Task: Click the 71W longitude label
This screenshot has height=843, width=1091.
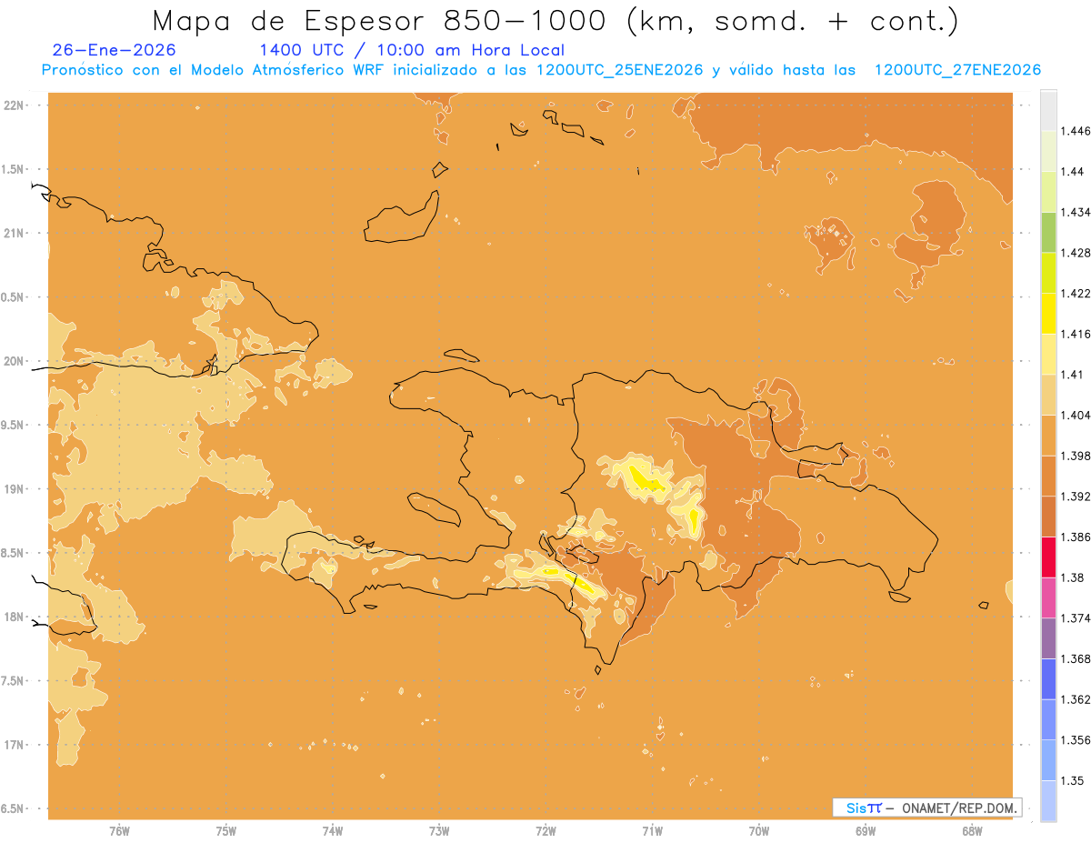Action: [652, 830]
